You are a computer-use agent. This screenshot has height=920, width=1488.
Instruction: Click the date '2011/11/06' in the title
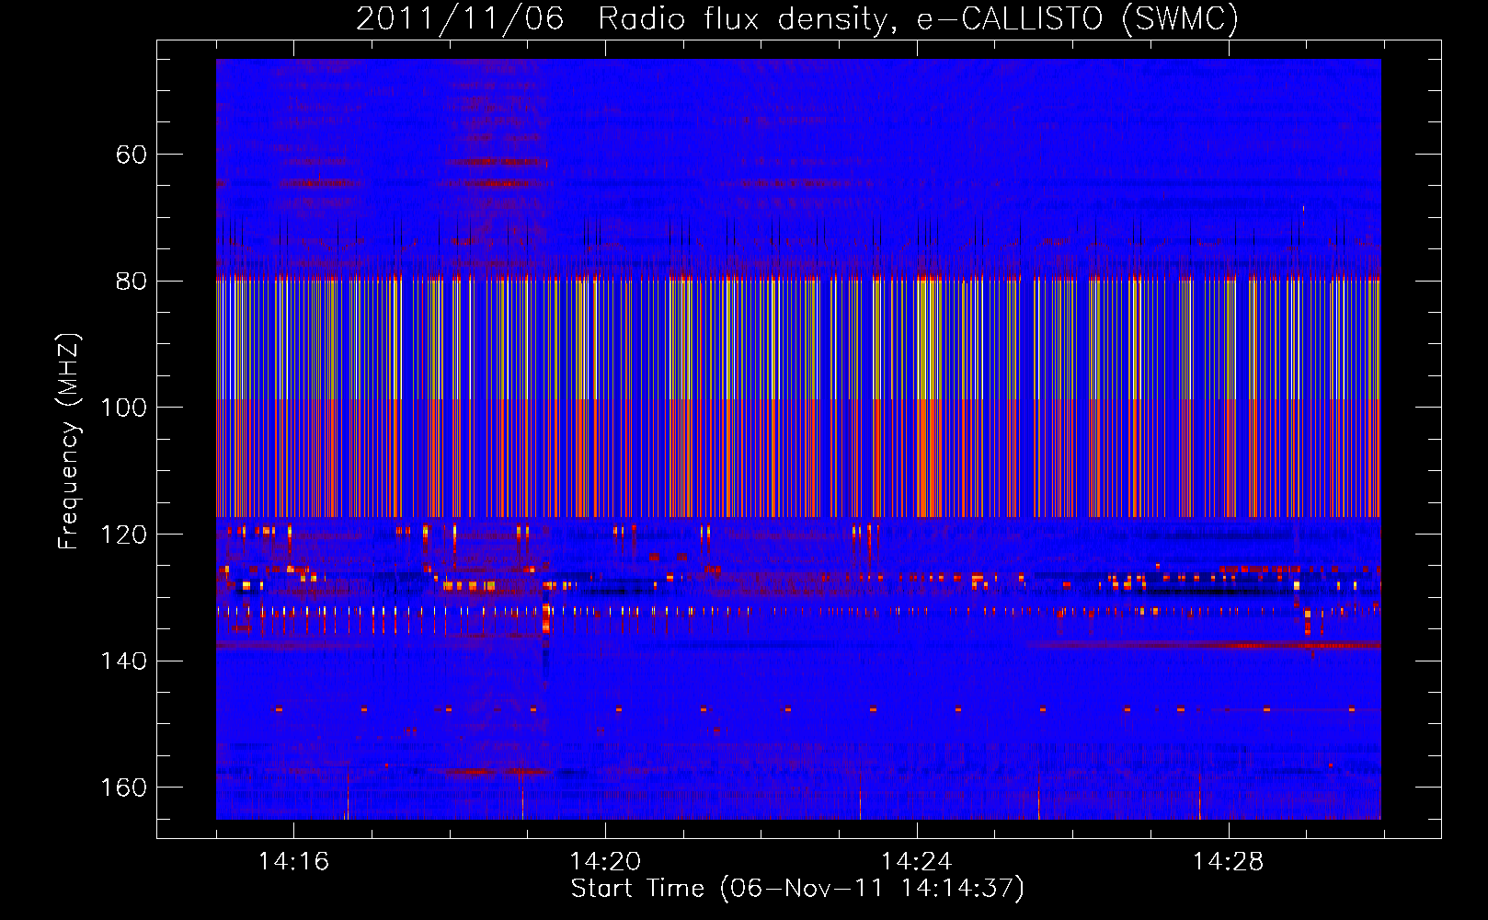coord(460,19)
